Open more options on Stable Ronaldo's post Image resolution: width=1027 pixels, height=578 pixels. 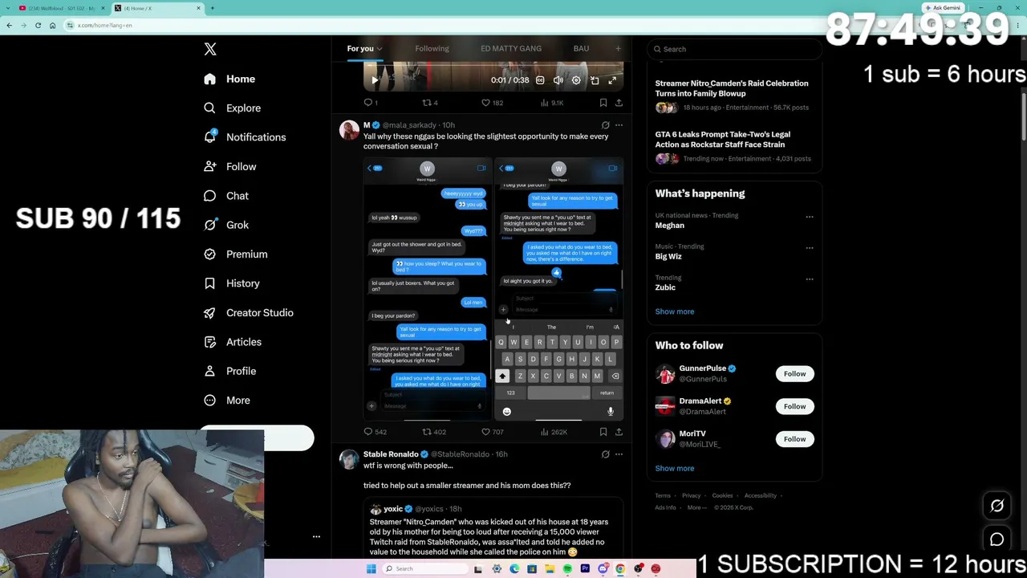pos(619,454)
